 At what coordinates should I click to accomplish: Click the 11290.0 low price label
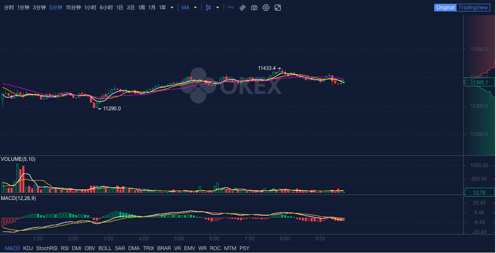pos(112,109)
